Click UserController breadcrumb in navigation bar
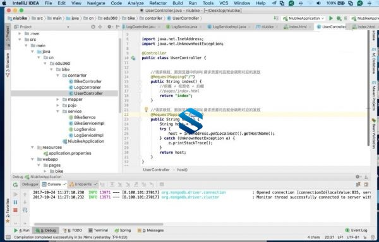 coord(183,18)
